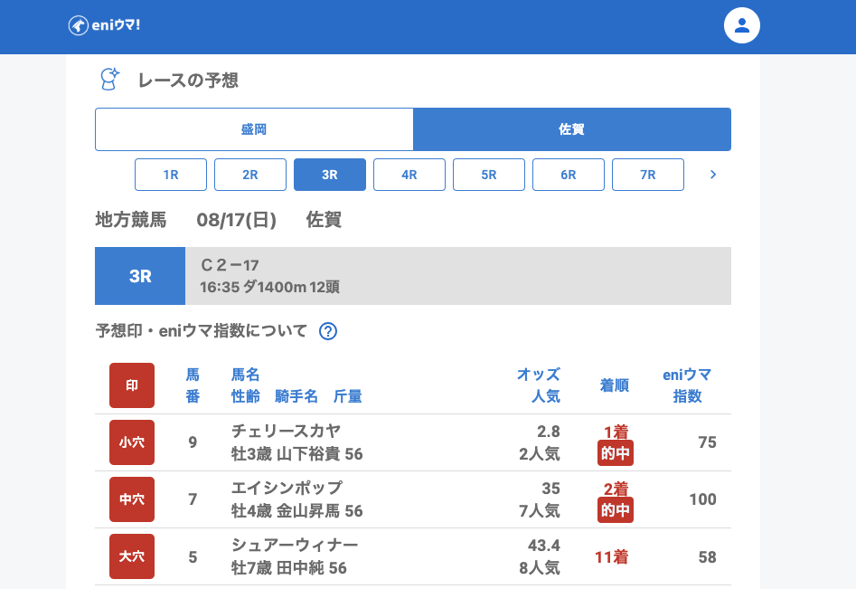This screenshot has height=589, width=856.
Task: Click the race prediction header icon
Action: coord(109,80)
